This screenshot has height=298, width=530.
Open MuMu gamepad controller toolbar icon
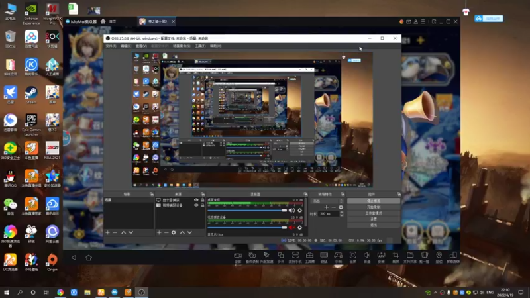pyautogui.click(x=339, y=257)
